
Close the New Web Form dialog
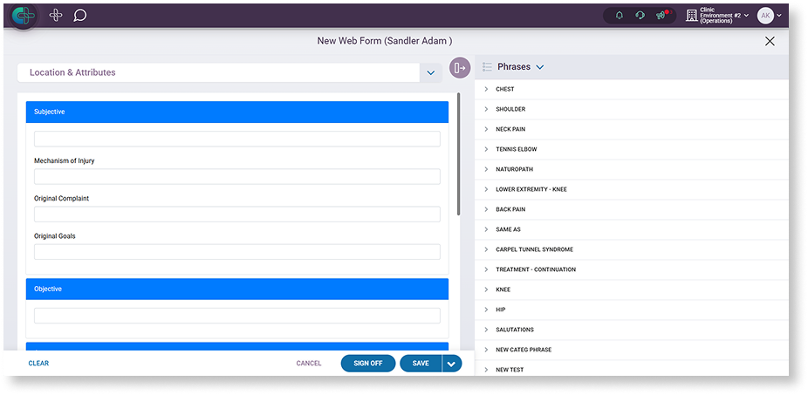point(770,41)
